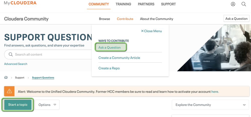The width and height of the screenshot is (251, 117).
Task: Go to the Partners tab
Action: pyautogui.click(x=146, y=4)
